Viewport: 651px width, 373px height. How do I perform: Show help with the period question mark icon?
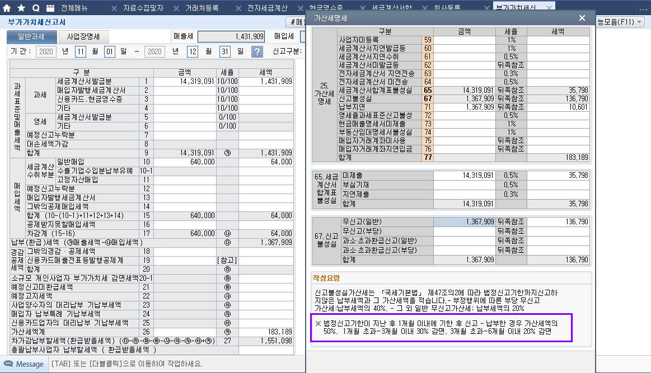[x=257, y=52]
